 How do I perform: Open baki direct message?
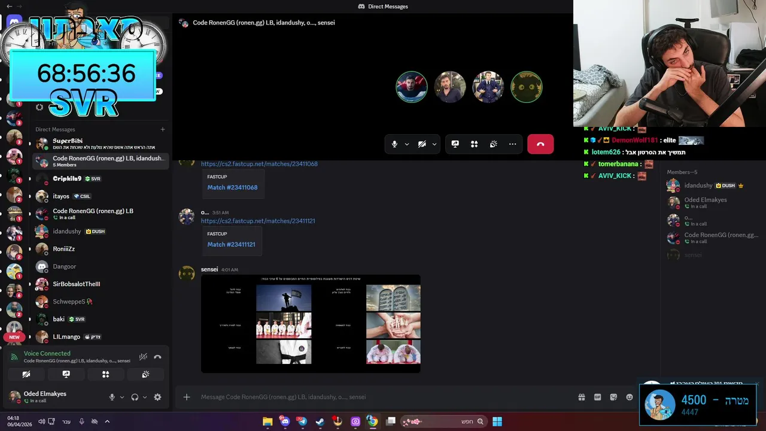coord(99,319)
